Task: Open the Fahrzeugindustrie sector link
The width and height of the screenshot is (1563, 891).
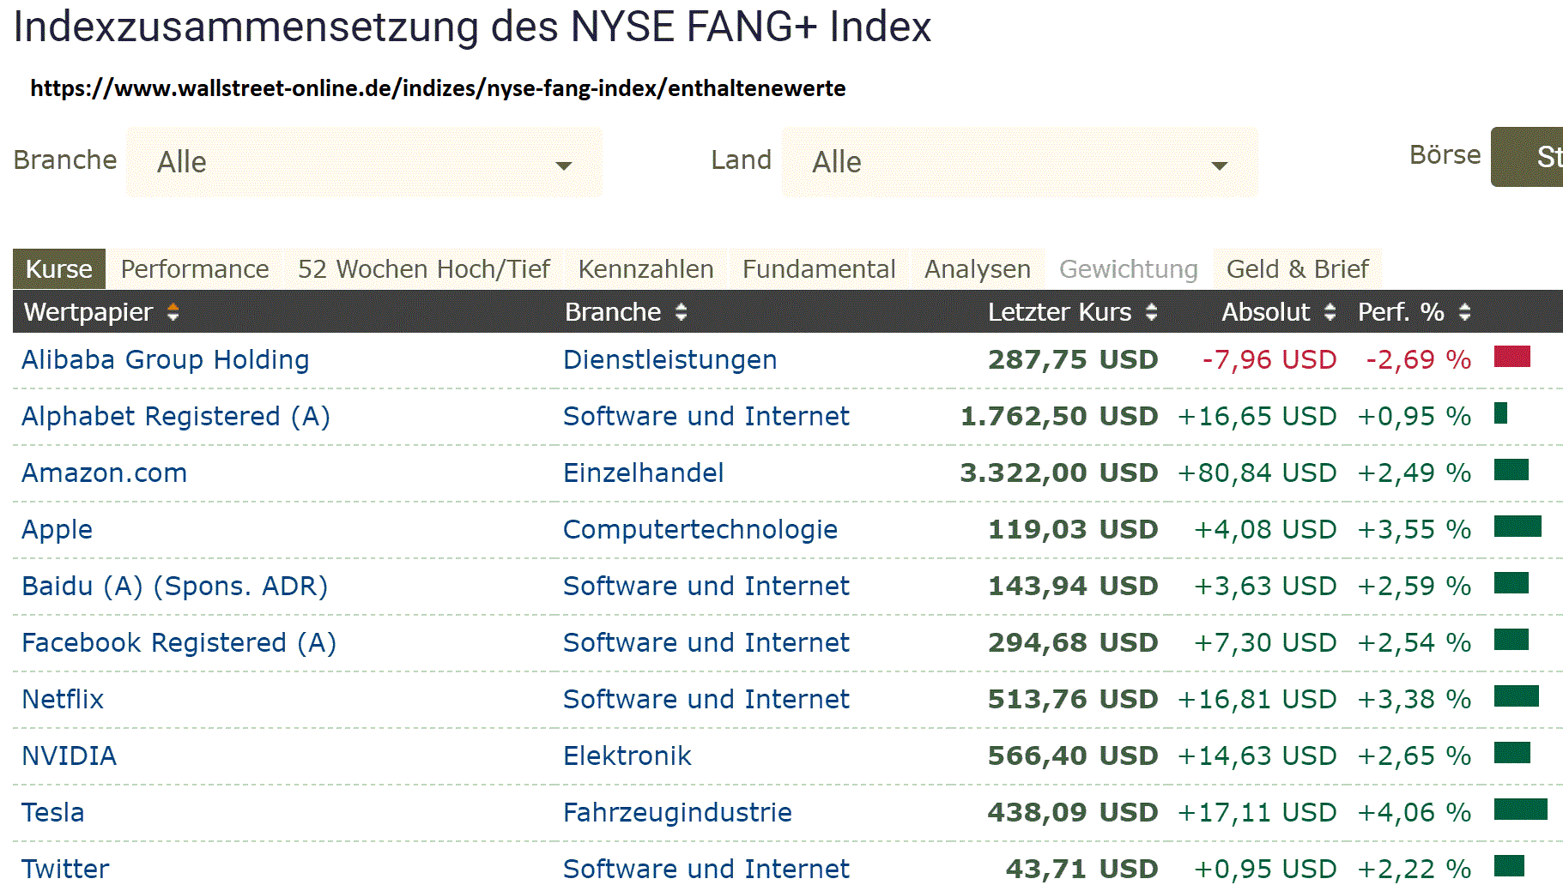Action: (x=677, y=812)
